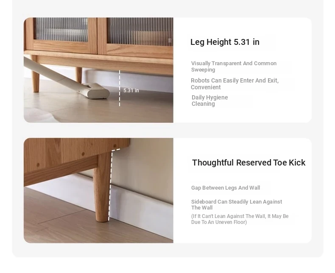
Task: Click the small watermark logo on the glass door
Action: (x=170, y=40)
